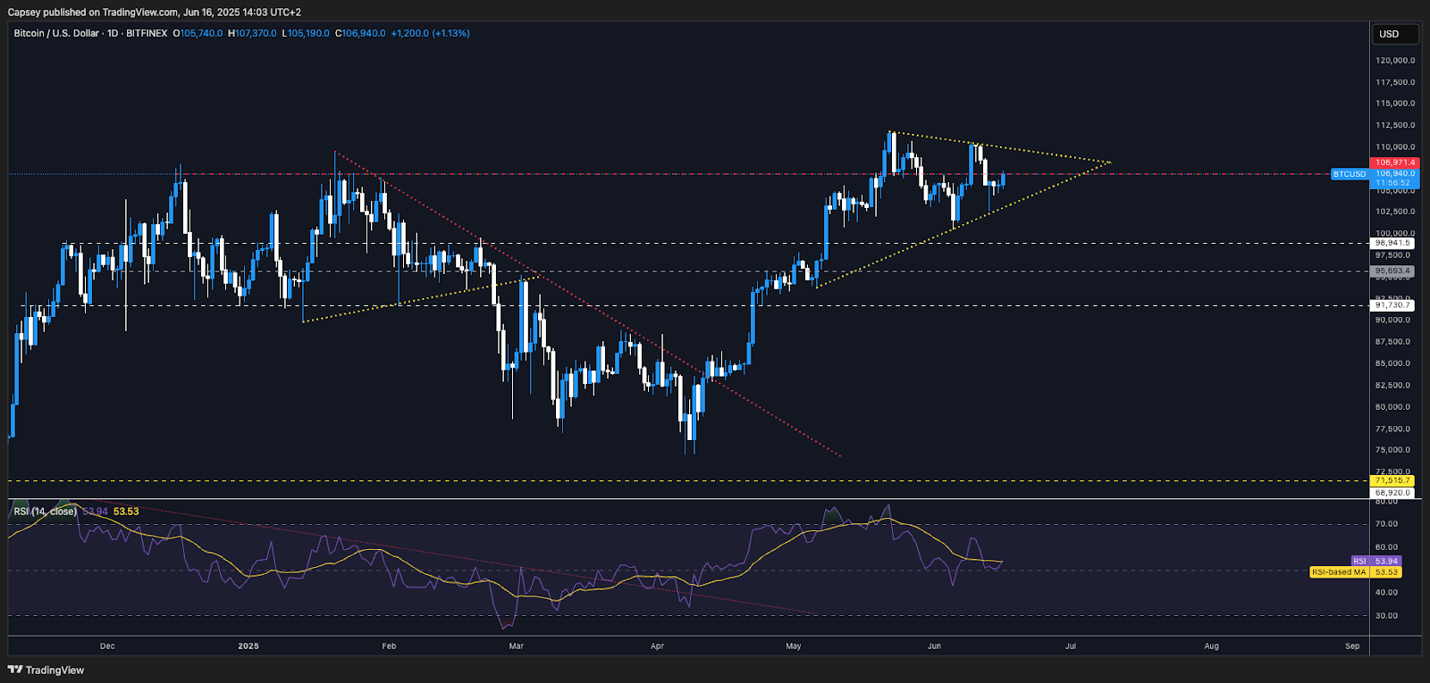Viewport: 1430px width, 683px height.
Task: Click the TradingView.com text in header
Action: click(x=140, y=12)
